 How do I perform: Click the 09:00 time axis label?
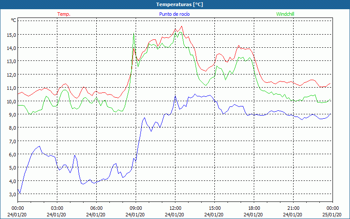click(136, 208)
